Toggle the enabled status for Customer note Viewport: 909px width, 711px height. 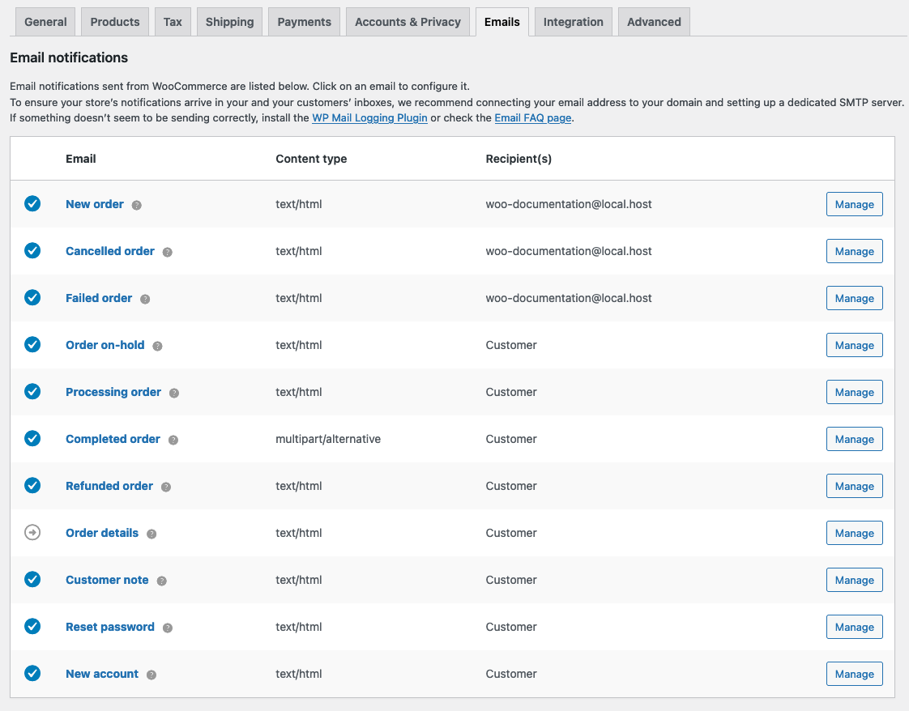click(x=32, y=580)
